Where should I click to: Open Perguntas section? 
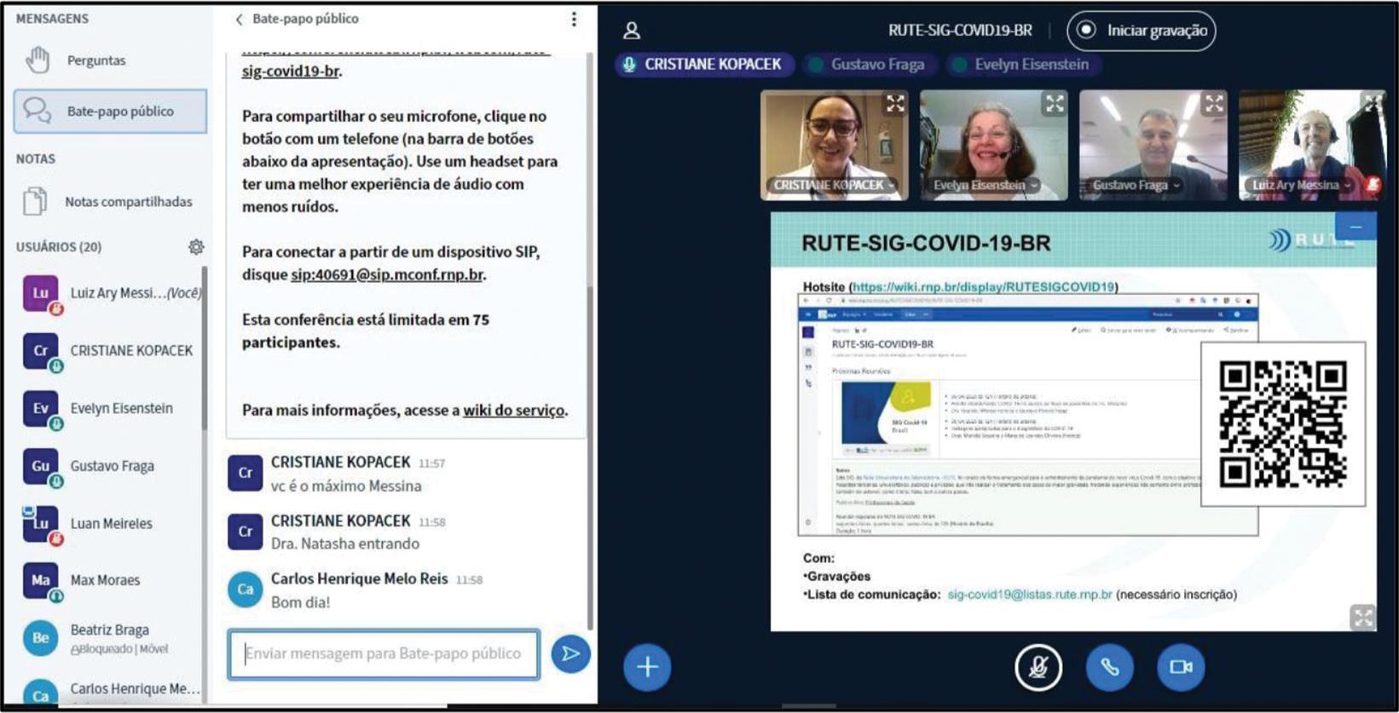tap(95, 60)
